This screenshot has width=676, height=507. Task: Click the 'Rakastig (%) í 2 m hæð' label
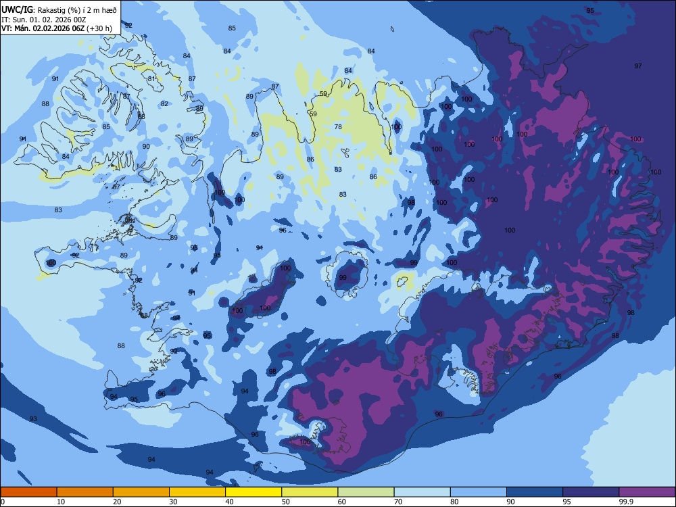pyautogui.click(x=77, y=10)
